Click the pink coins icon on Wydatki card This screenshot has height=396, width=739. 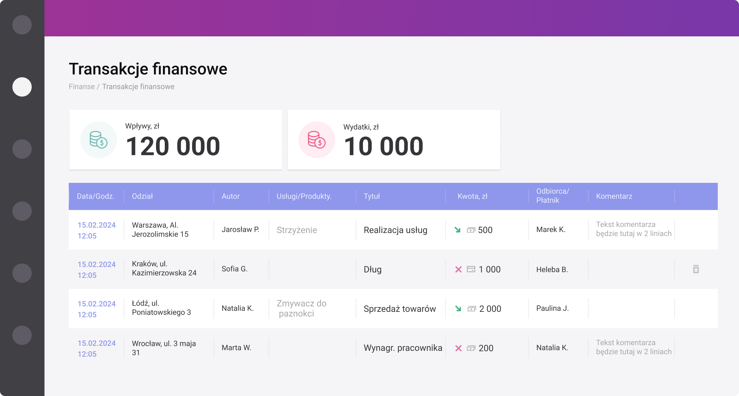317,140
